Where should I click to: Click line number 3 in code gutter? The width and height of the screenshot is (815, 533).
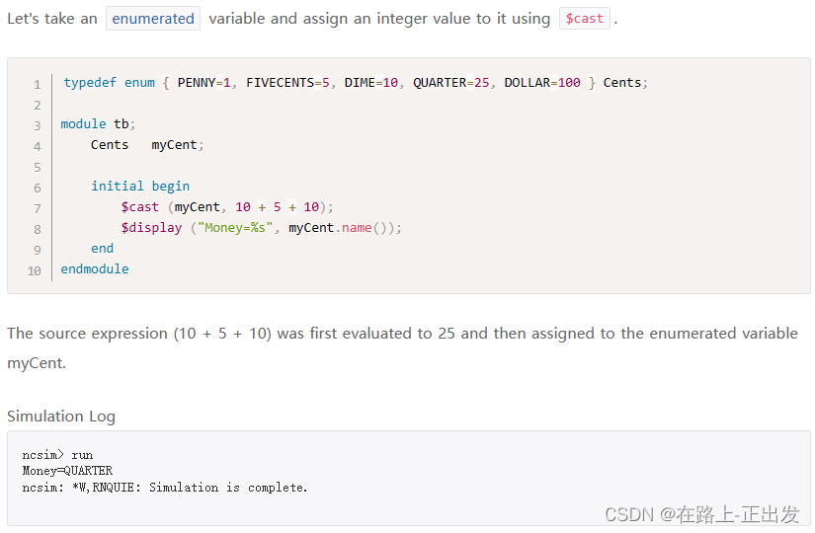[38, 125]
